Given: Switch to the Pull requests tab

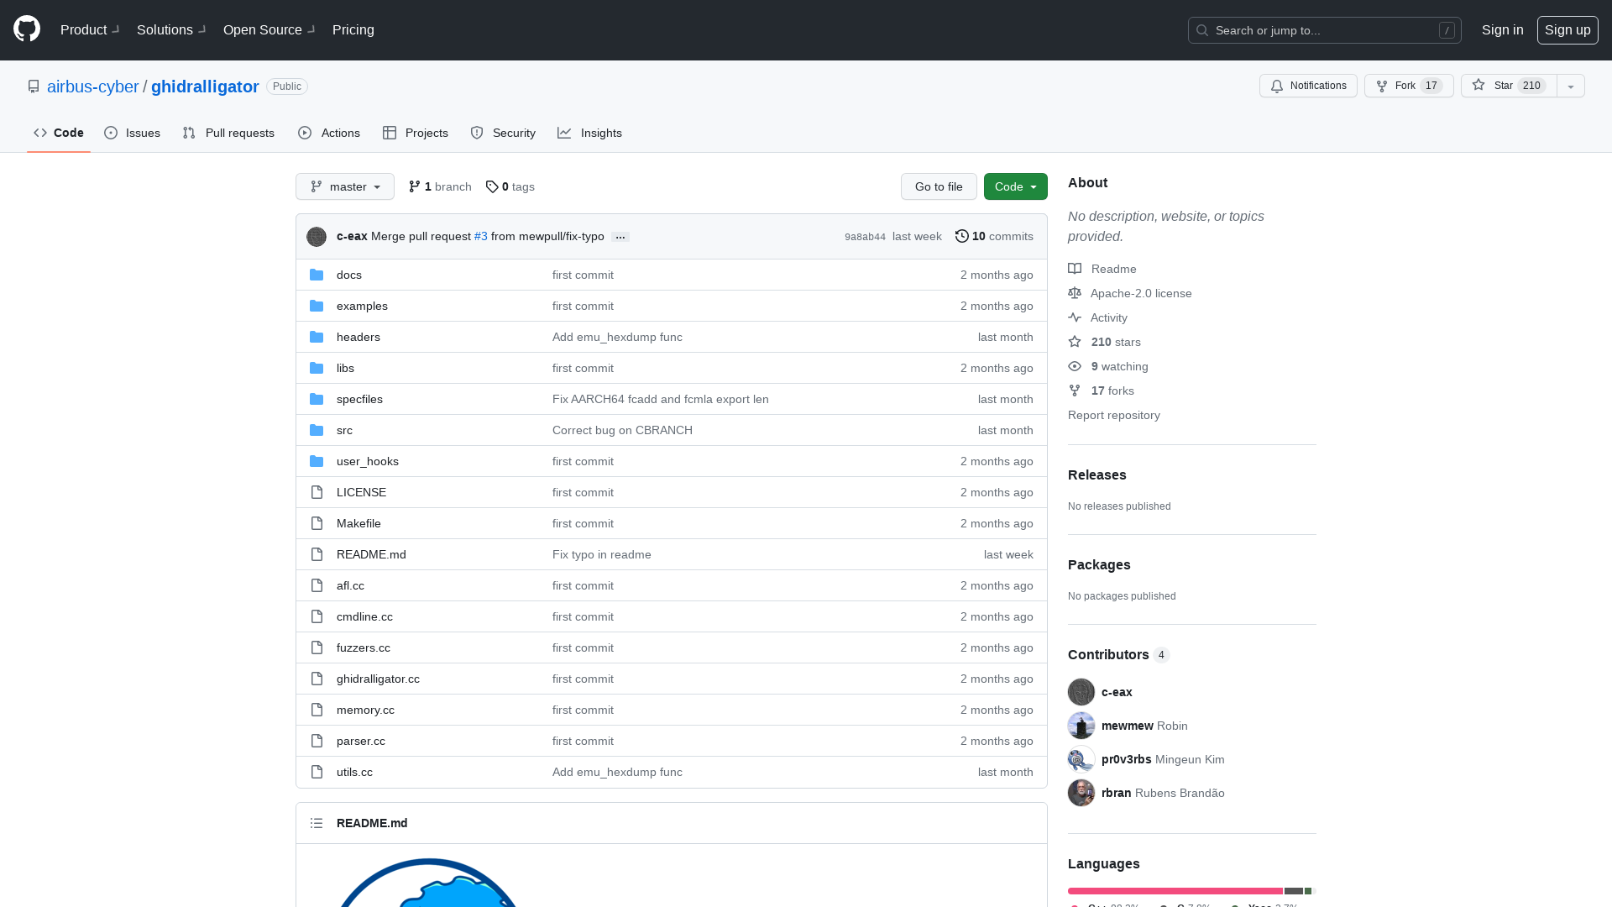Looking at the screenshot, I should (228, 133).
